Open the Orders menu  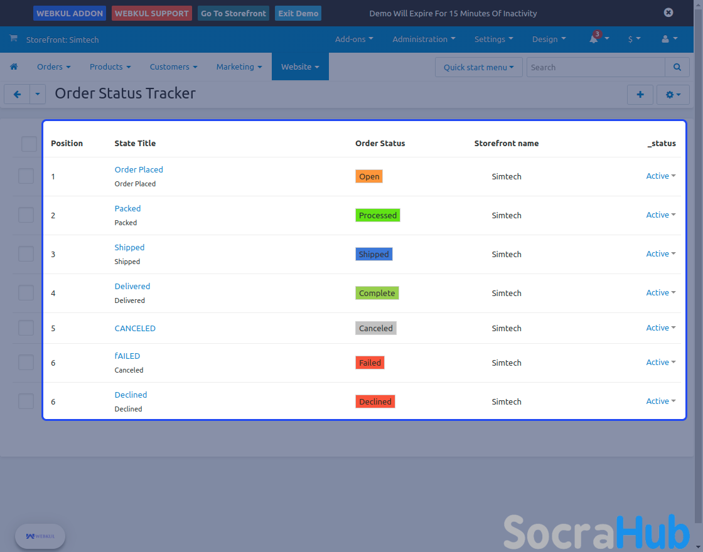tap(53, 67)
